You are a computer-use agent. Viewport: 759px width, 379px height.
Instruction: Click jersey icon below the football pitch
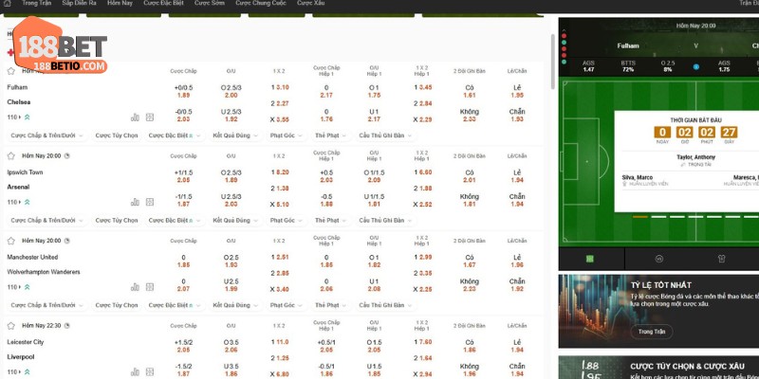click(x=720, y=258)
